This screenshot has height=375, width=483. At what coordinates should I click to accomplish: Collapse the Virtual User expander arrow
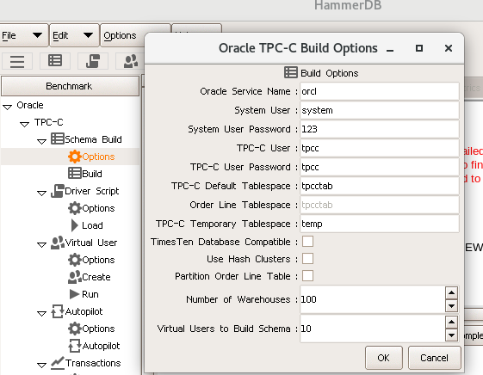(x=41, y=244)
